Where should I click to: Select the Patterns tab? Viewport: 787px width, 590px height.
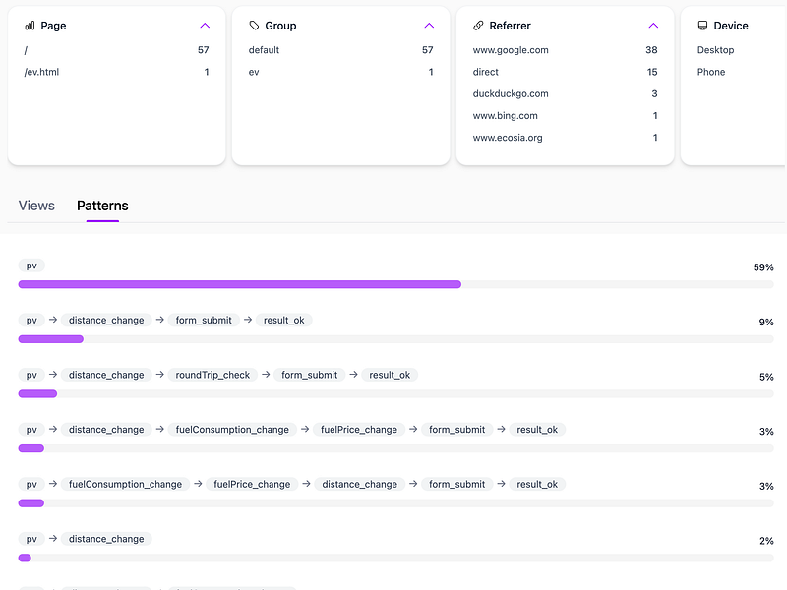click(102, 206)
